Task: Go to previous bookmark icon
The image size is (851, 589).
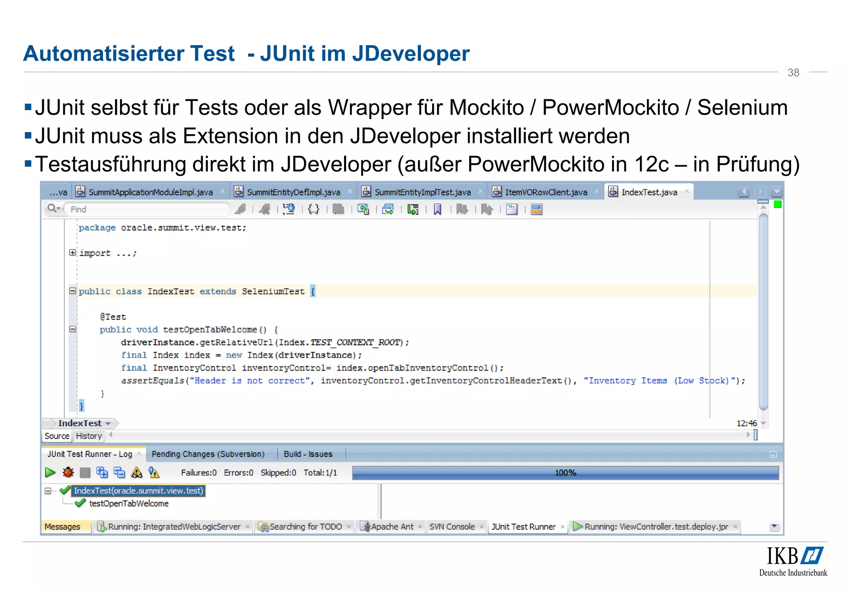Action: coord(487,209)
